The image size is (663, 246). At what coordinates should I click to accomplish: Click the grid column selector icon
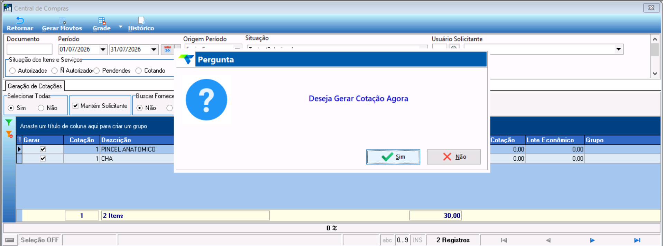(x=19, y=140)
